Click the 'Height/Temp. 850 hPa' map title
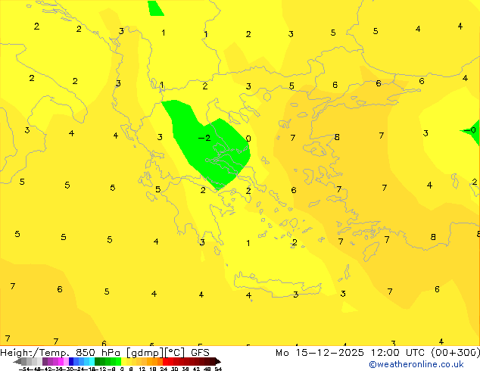This screenshot has width=480, height=371. click(60, 353)
